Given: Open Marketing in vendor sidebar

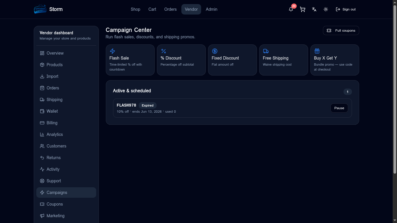Looking at the screenshot, I should pyautogui.click(x=66, y=216).
